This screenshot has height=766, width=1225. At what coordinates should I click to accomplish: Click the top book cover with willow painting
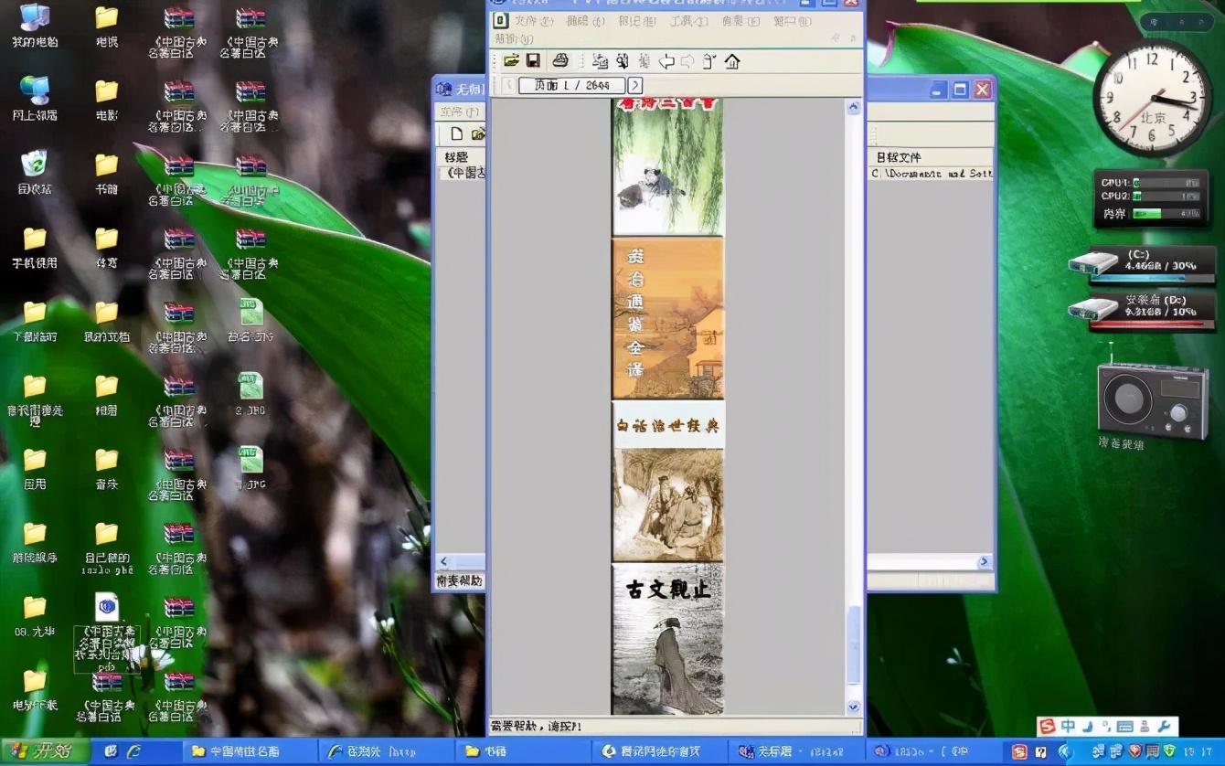coord(667,166)
